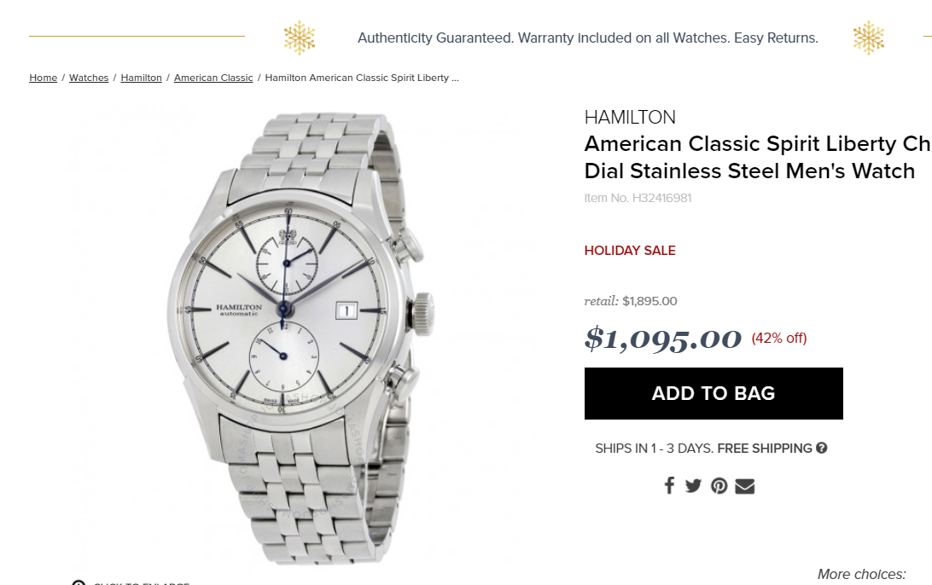
Task: Click the $1,095.00 sale price
Action: point(663,339)
